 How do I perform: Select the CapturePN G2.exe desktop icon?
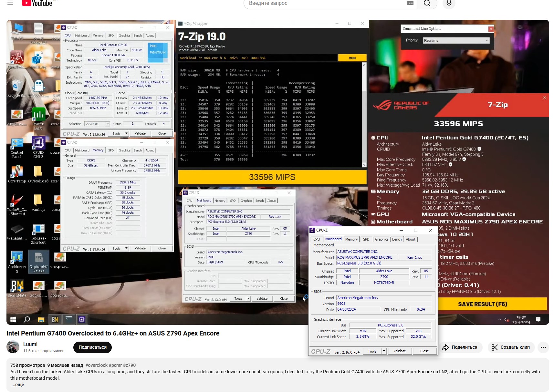click(38, 262)
